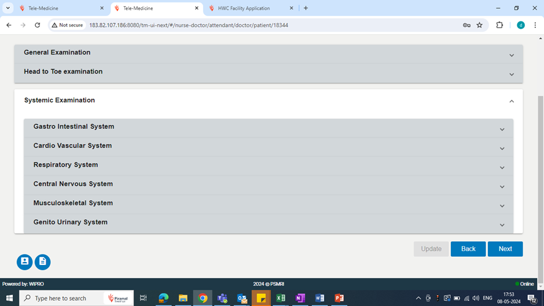544x306 pixels.
Task: Open OneNote from the taskbar
Action: coord(300,298)
